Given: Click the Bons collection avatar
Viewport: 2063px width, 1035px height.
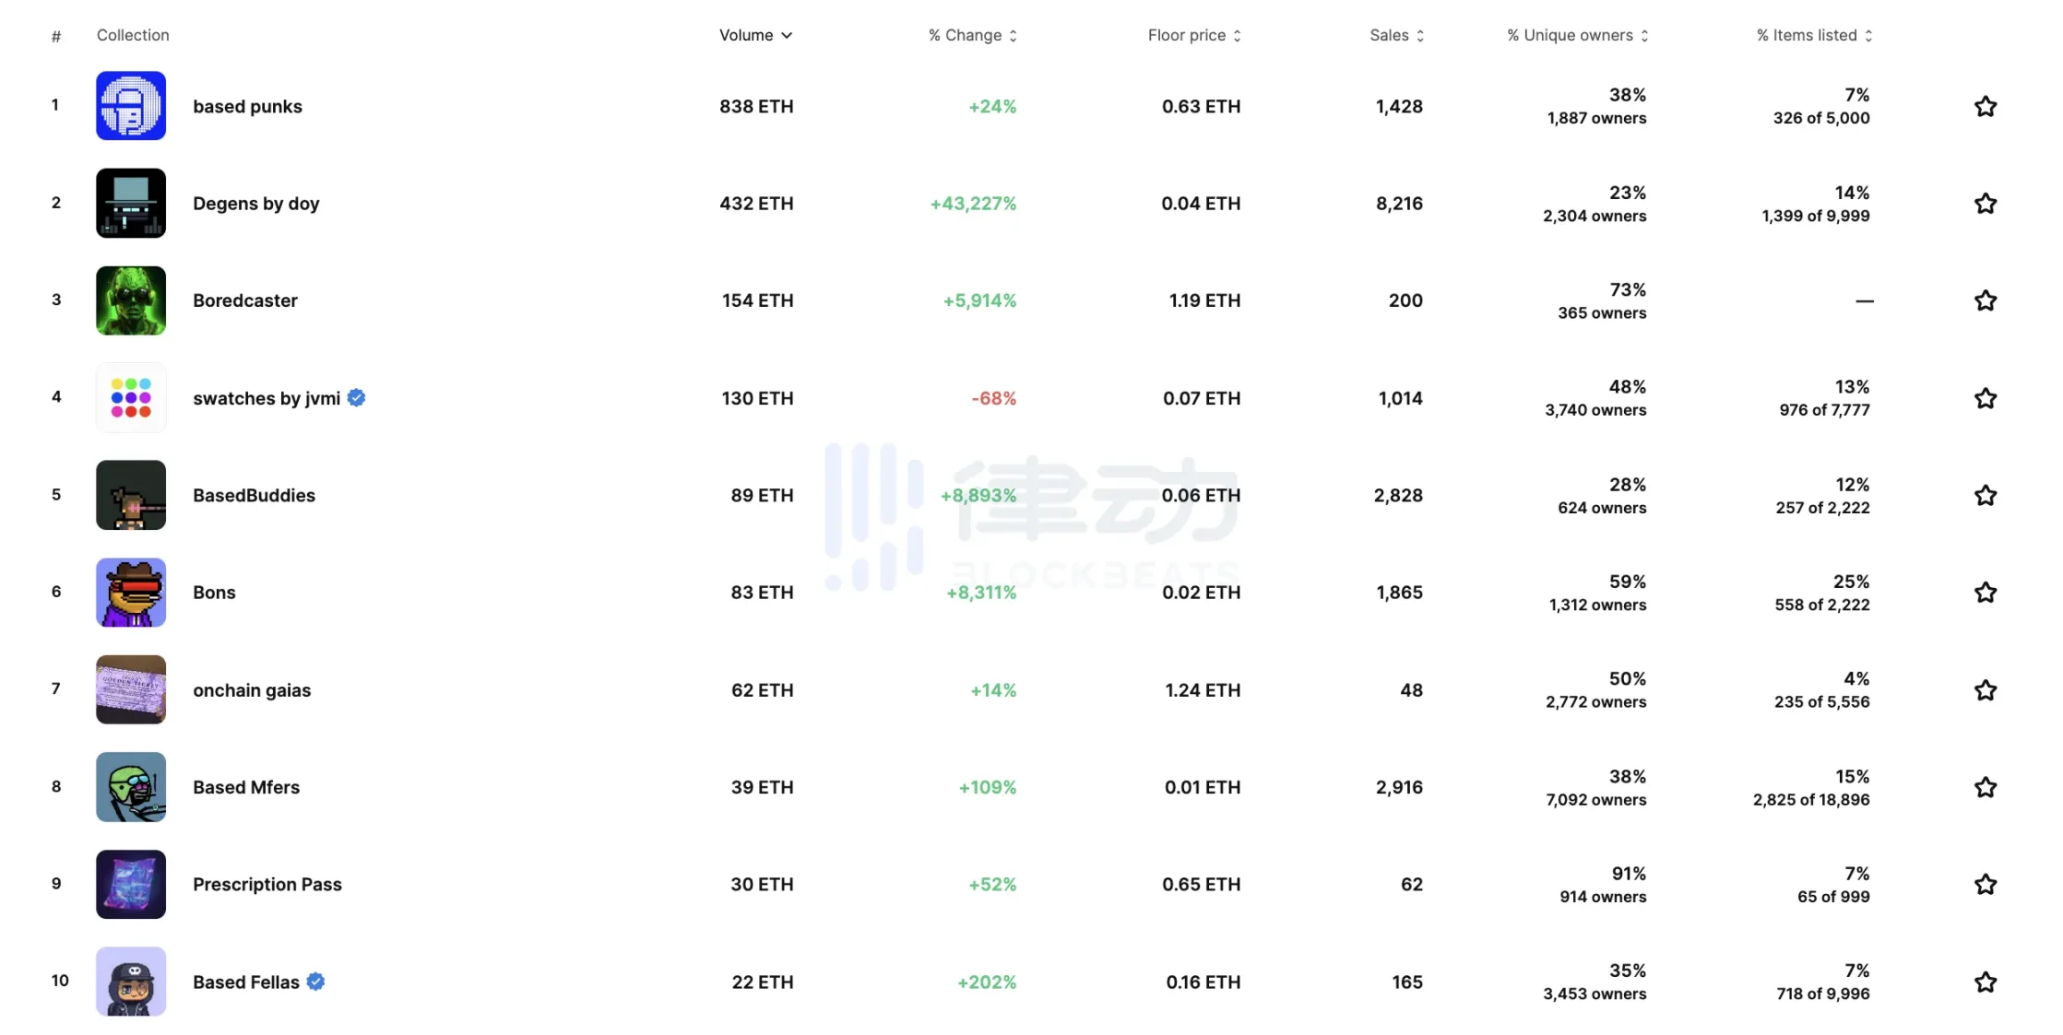Looking at the screenshot, I should [131, 593].
